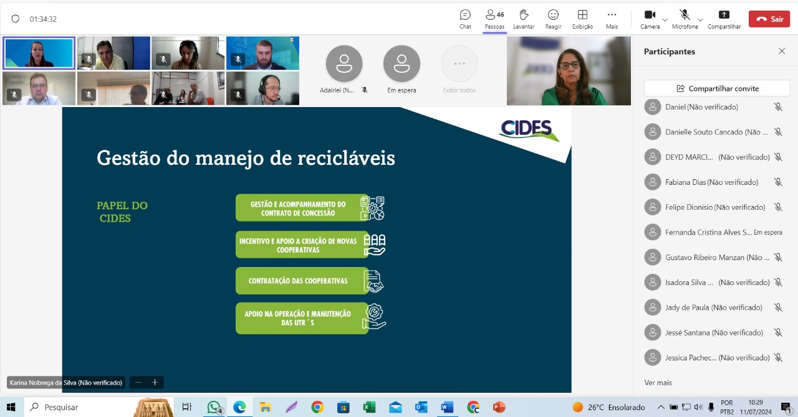Expand the microphone options dropdown arrow
This screenshot has width=798, height=417.
coord(700,19)
